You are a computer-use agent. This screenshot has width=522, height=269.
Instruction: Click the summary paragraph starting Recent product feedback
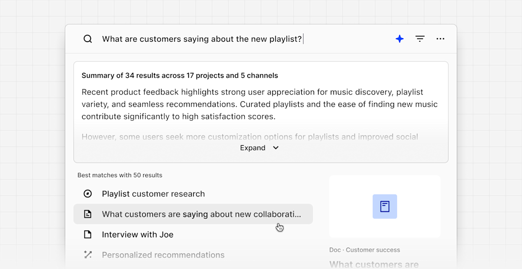[x=259, y=104]
